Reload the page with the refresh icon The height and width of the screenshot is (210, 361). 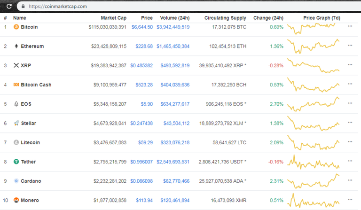pos(9,6)
